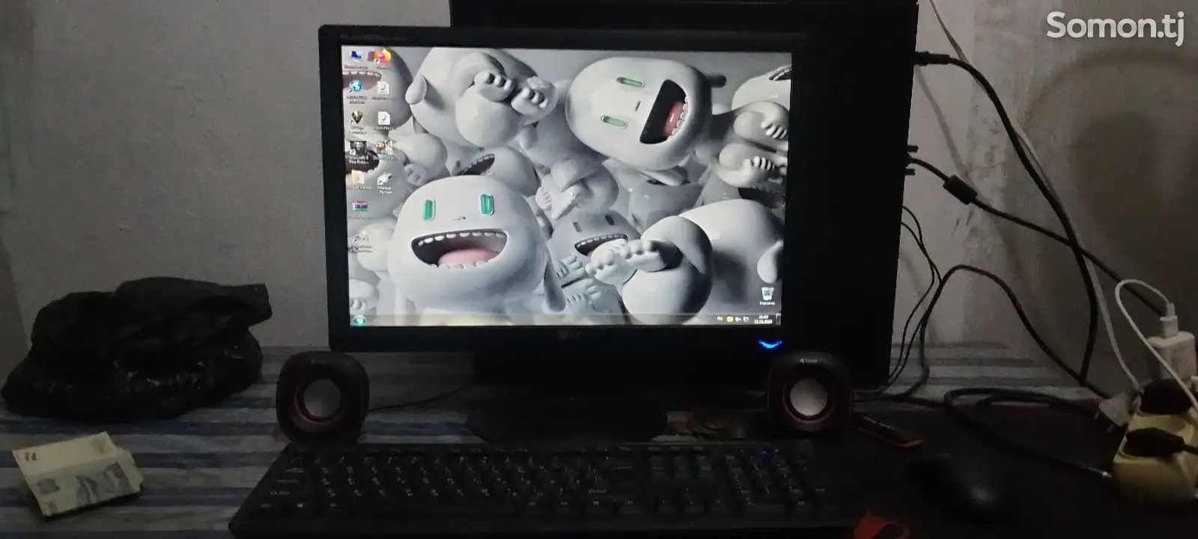
Task: Launch the colorful striped icon below the folder
Action: tap(359, 210)
